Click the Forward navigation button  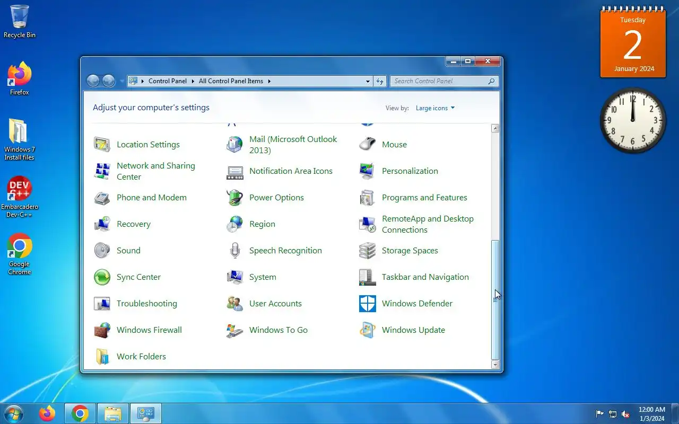[108, 81]
